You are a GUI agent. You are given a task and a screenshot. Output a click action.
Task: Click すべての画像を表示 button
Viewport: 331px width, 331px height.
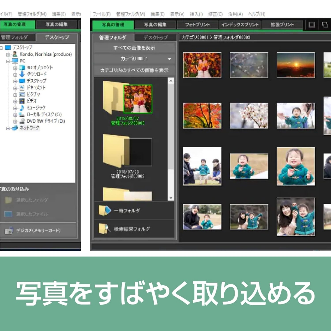[x=134, y=48]
